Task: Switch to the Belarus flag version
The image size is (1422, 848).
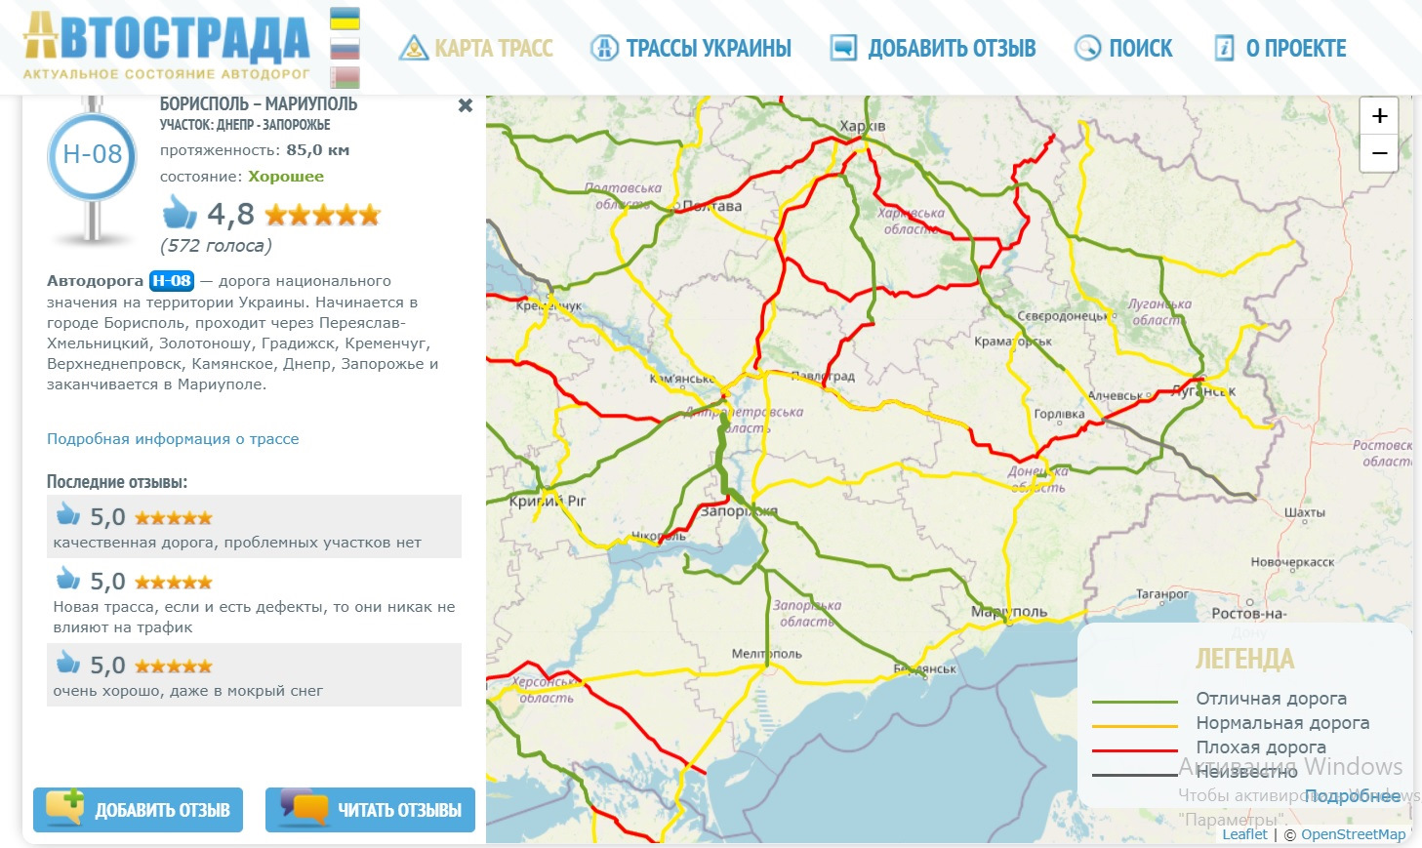Action: coord(345,77)
